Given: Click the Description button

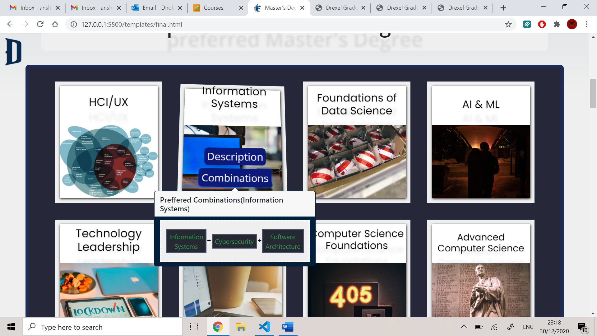Looking at the screenshot, I should [x=235, y=156].
